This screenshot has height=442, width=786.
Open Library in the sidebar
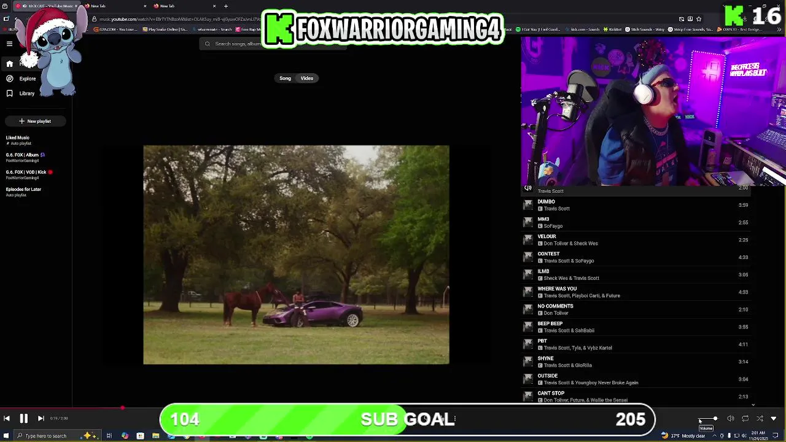[x=20, y=93]
